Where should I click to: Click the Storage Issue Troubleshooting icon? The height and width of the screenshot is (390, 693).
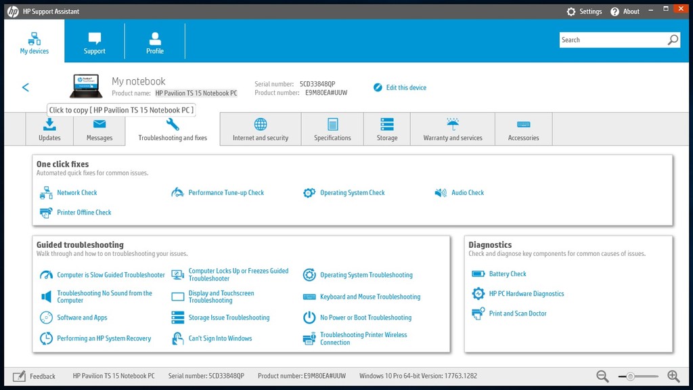pyautogui.click(x=178, y=318)
